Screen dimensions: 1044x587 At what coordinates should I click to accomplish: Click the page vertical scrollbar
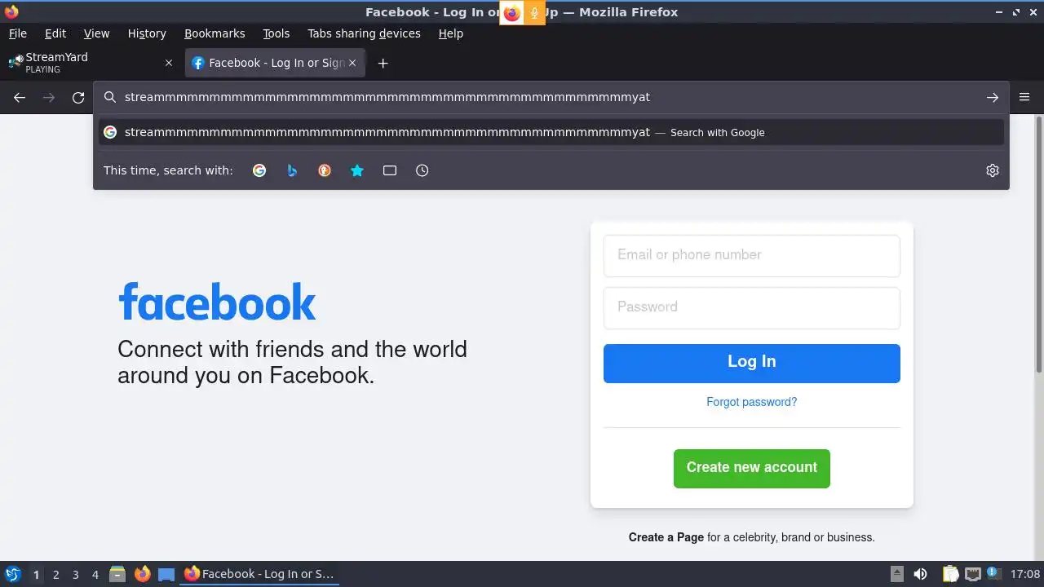tap(1038, 245)
